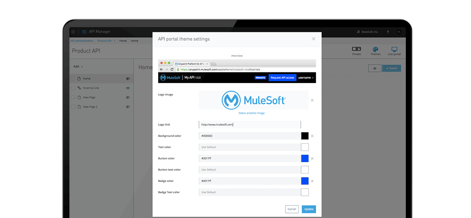This screenshot has height=218, width=471.
Task: Open the white Text color swatch
Action: point(305,147)
